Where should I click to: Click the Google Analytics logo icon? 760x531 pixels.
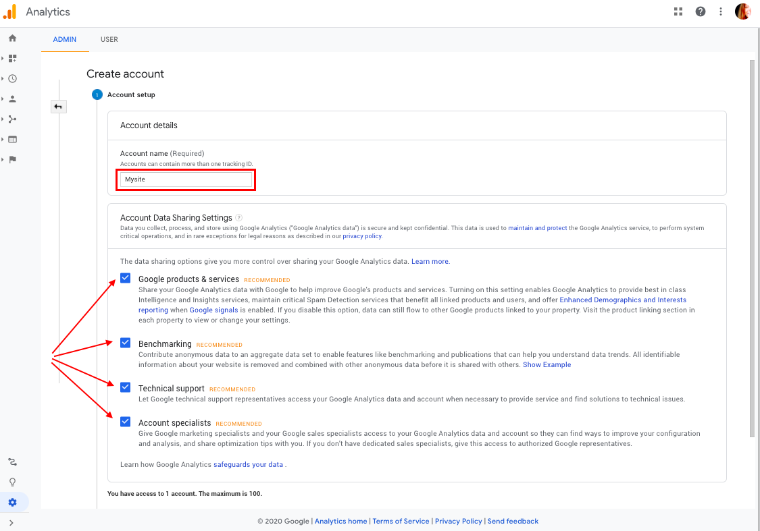(x=9, y=11)
